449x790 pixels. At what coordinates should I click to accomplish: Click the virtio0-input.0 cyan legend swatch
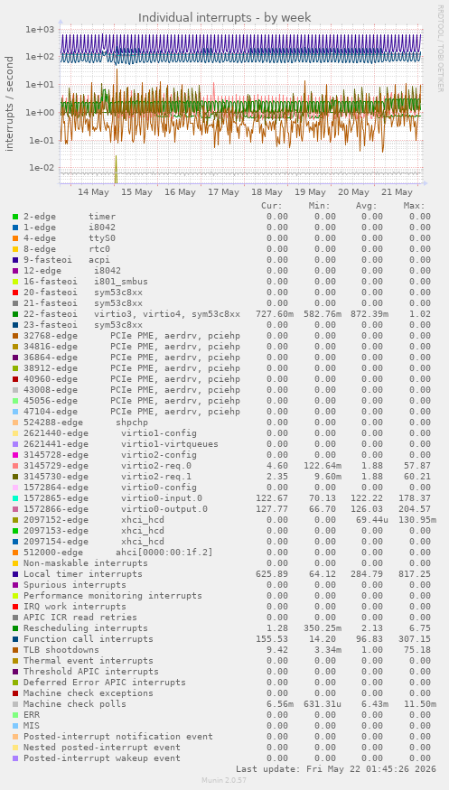(x=15, y=498)
